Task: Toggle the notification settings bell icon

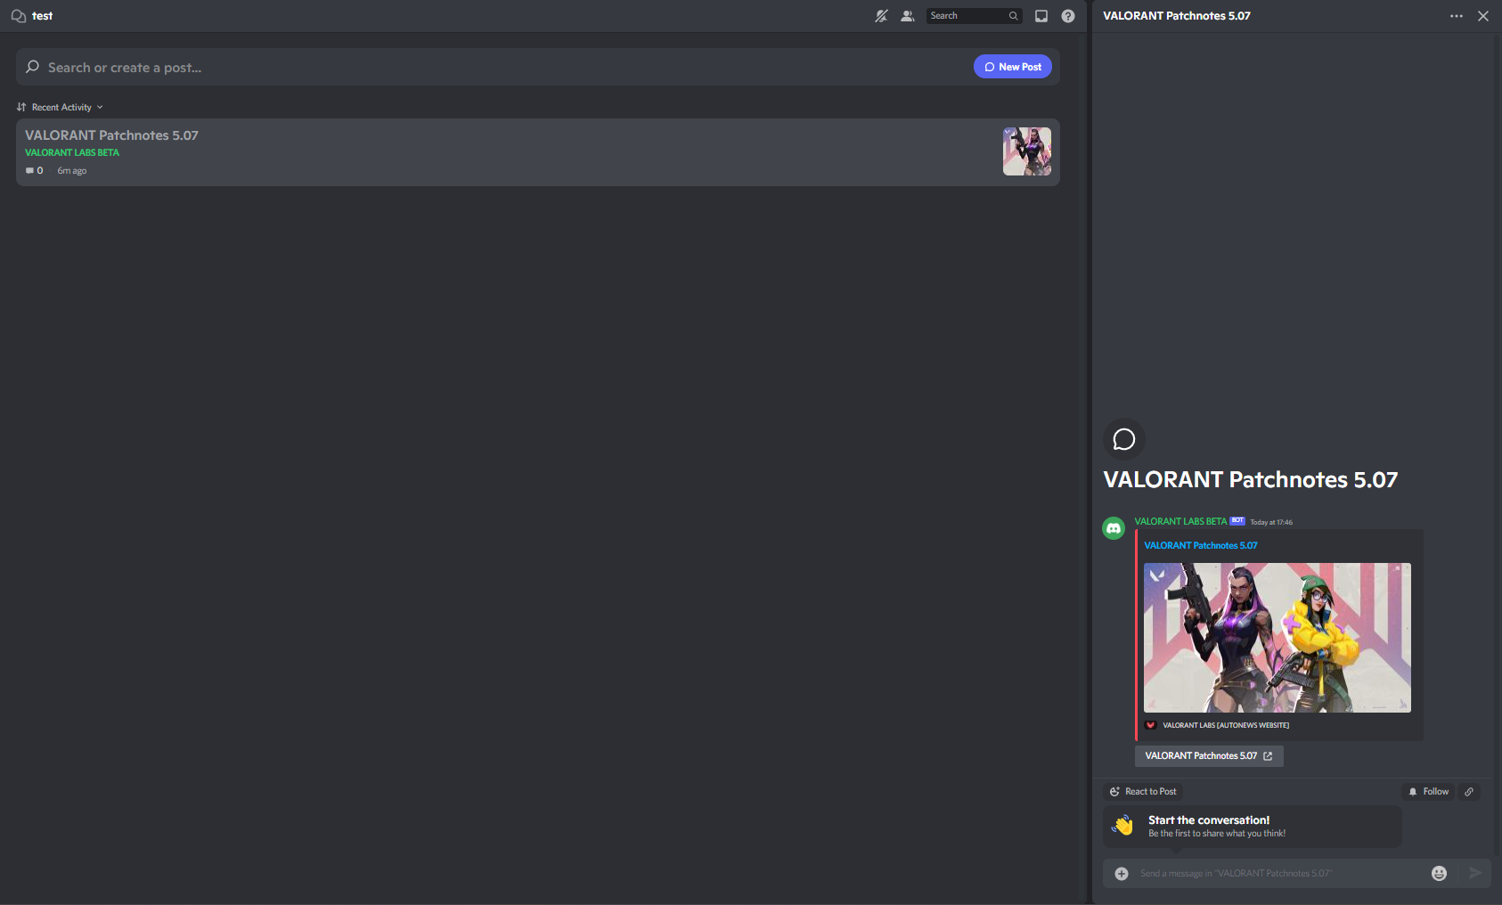Action: click(881, 16)
